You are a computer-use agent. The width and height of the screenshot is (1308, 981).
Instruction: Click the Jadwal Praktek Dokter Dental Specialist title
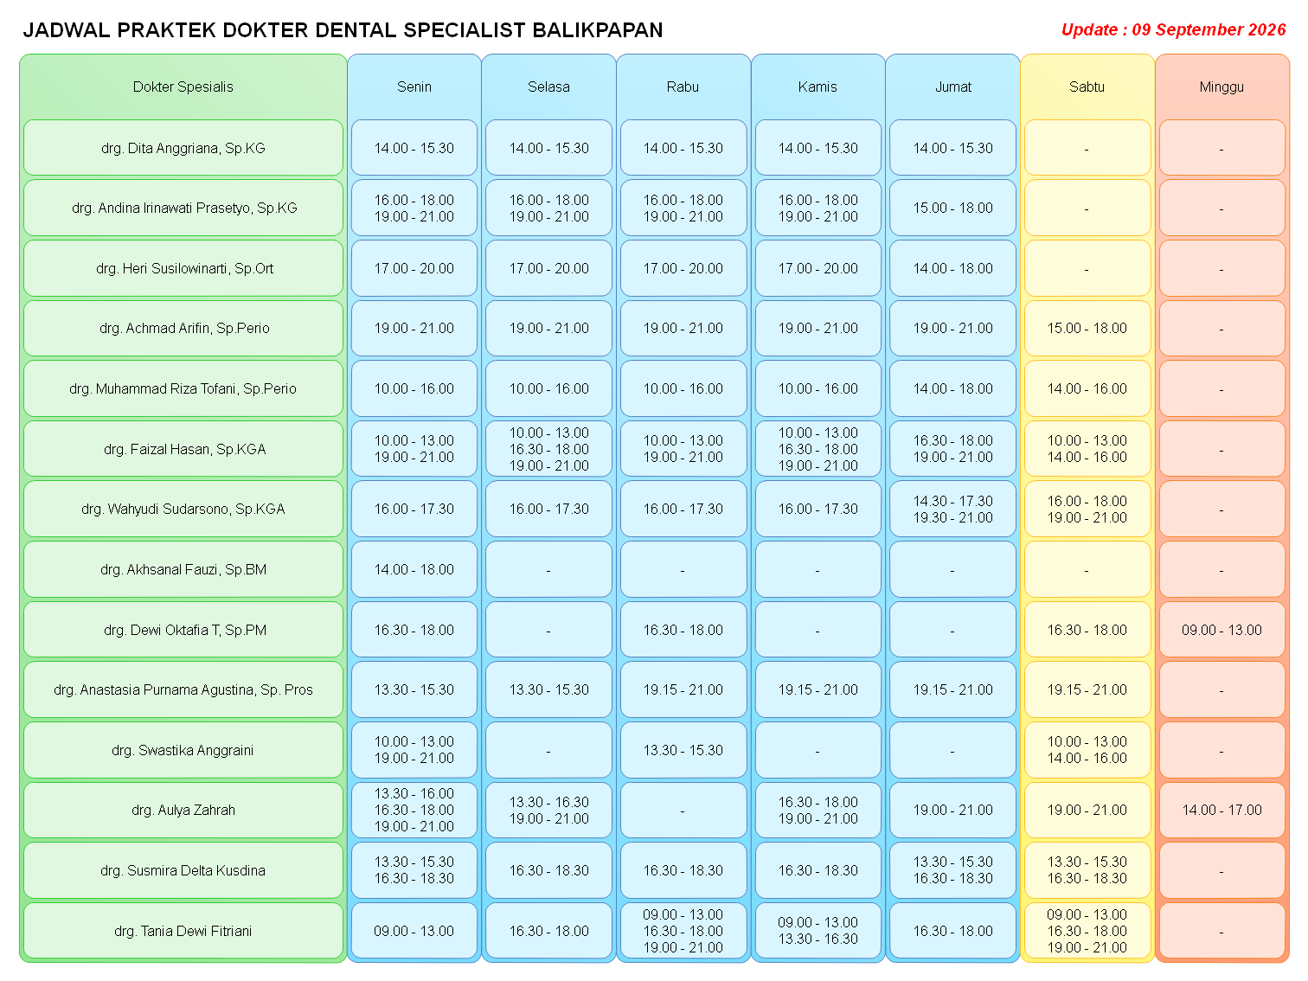343,30
